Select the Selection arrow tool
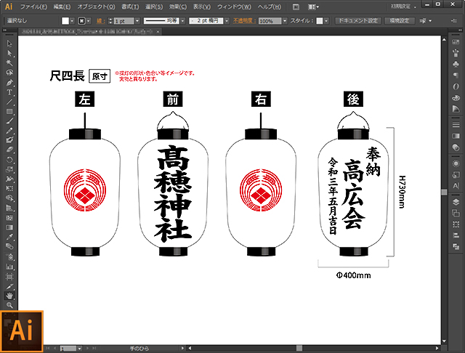Screen dimensions: 465x353 tap(9, 44)
